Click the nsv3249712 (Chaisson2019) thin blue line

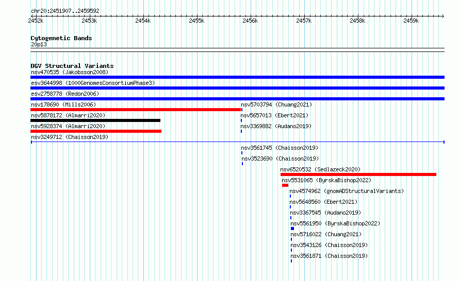238,142
